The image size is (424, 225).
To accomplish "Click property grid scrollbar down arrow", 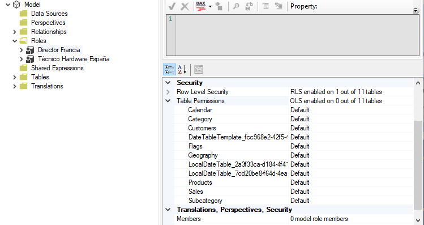I will [x=418, y=220].
